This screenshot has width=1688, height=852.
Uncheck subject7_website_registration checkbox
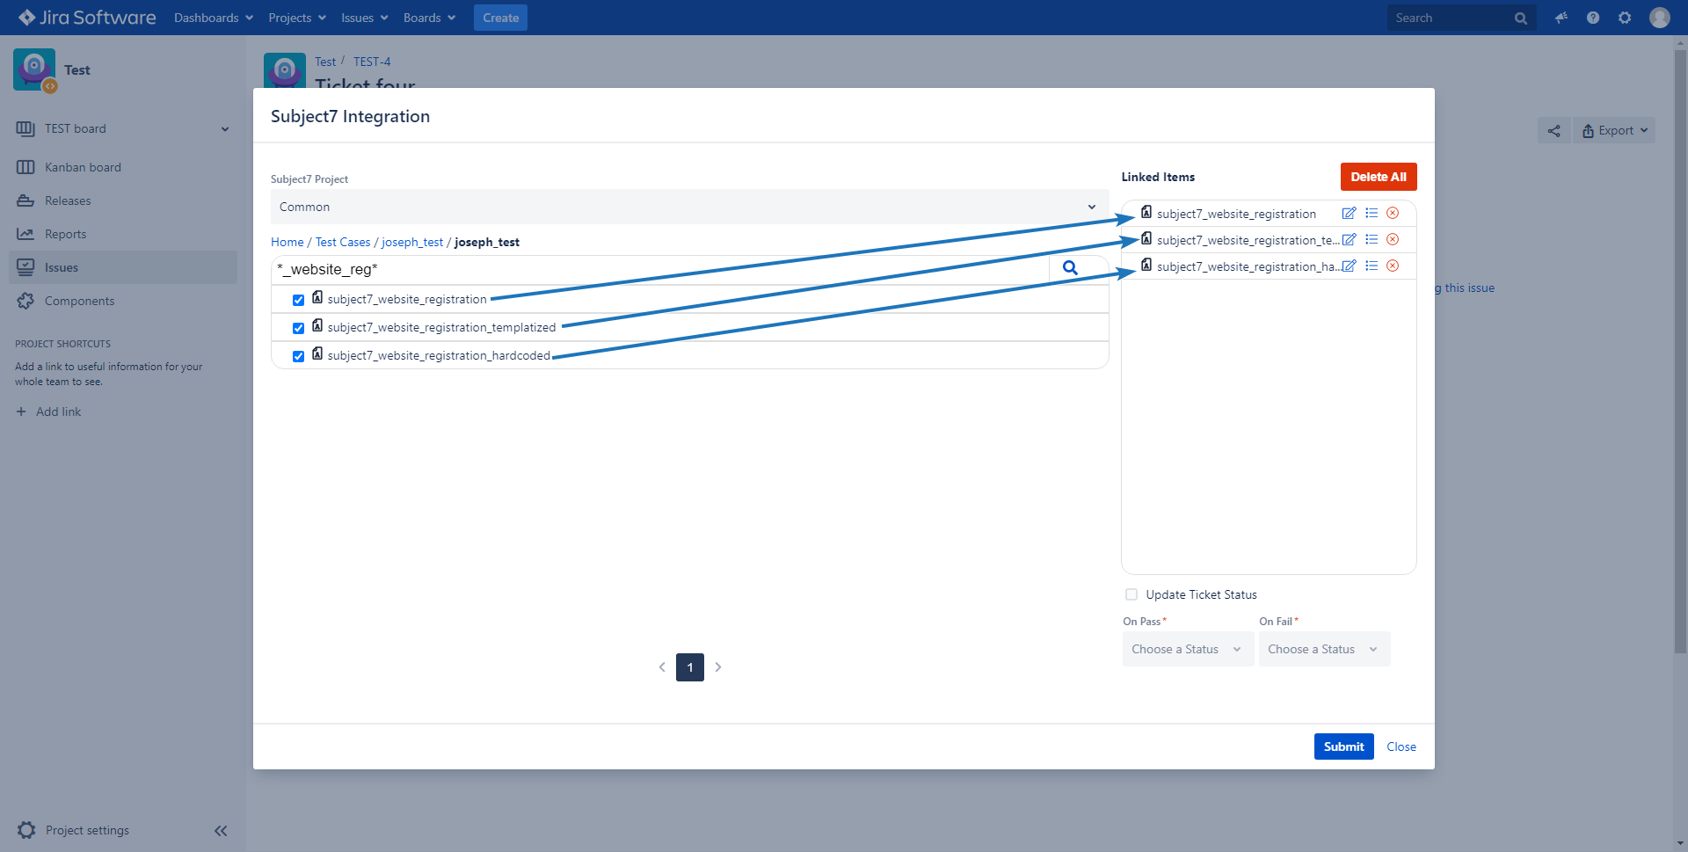pyautogui.click(x=298, y=300)
